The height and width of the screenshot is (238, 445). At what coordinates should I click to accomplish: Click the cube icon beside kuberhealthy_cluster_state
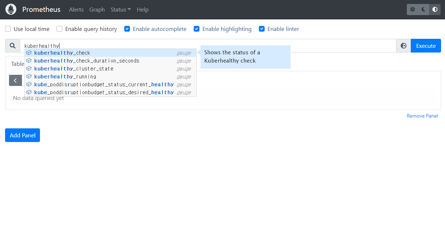(x=29, y=69)
